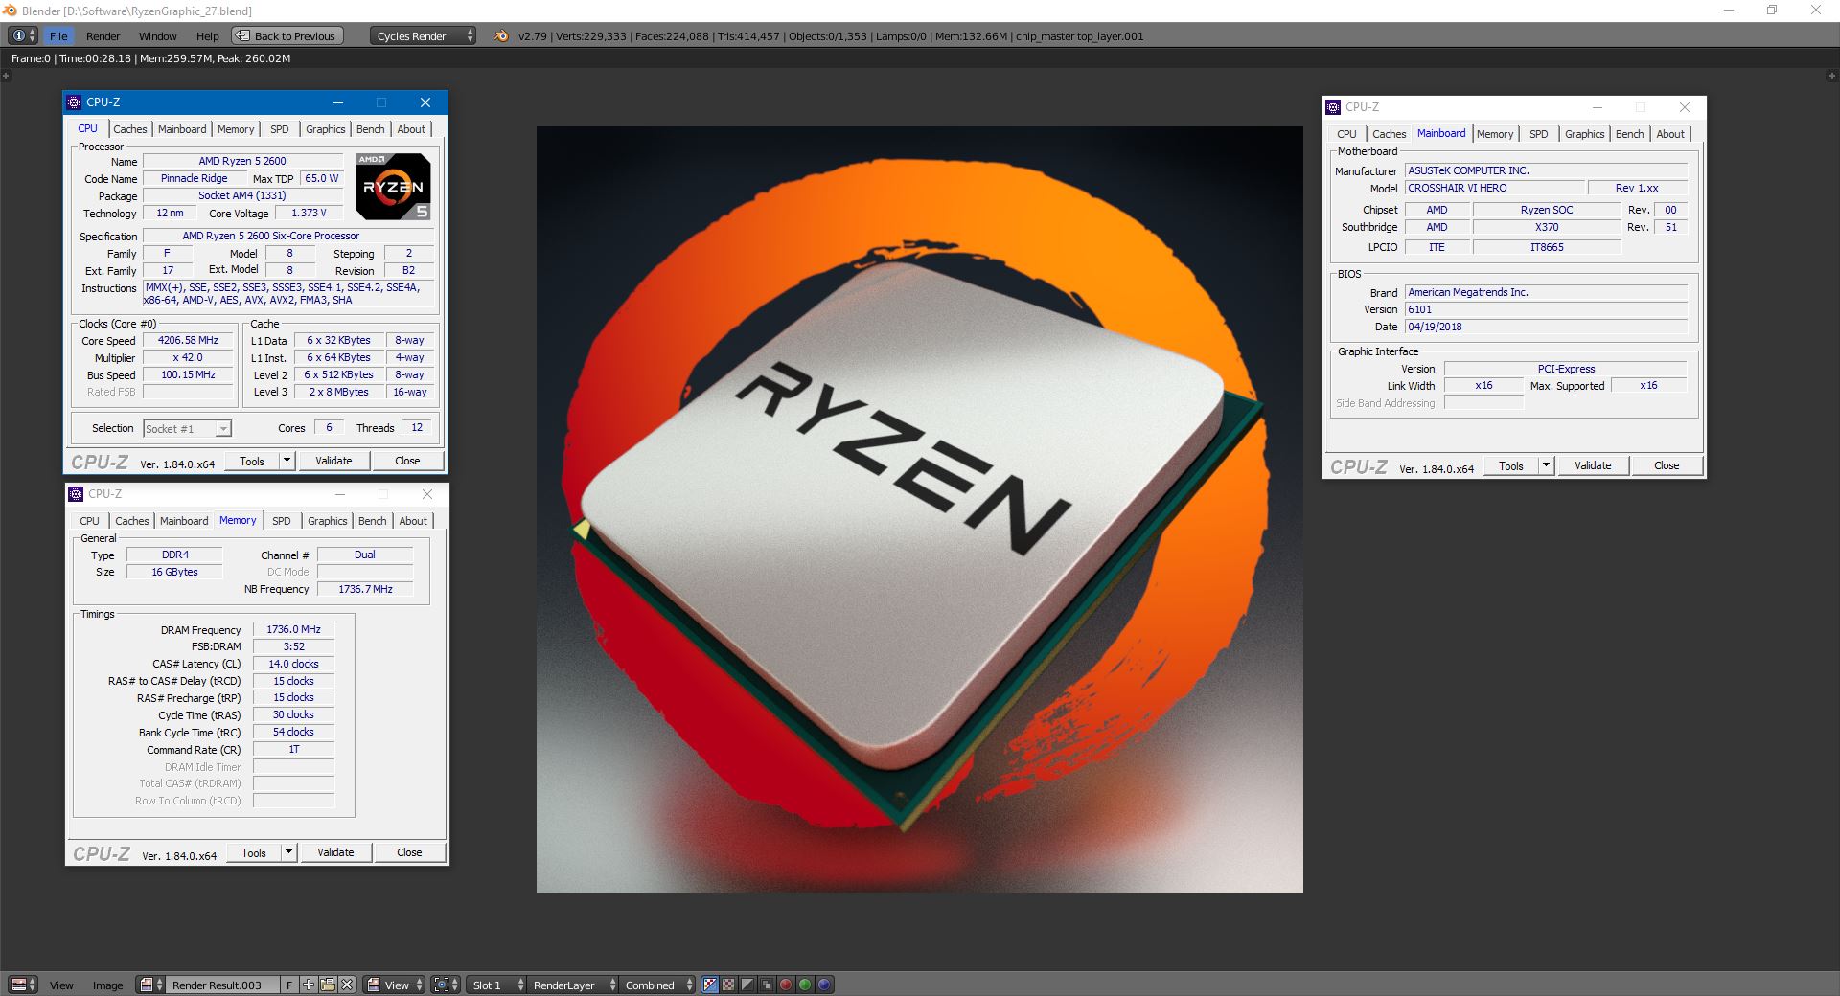This screenshot has height=996, width=1840.
Task: Click the Ryzen 5 logo in CPU-Z
Action: pos(393,187)
